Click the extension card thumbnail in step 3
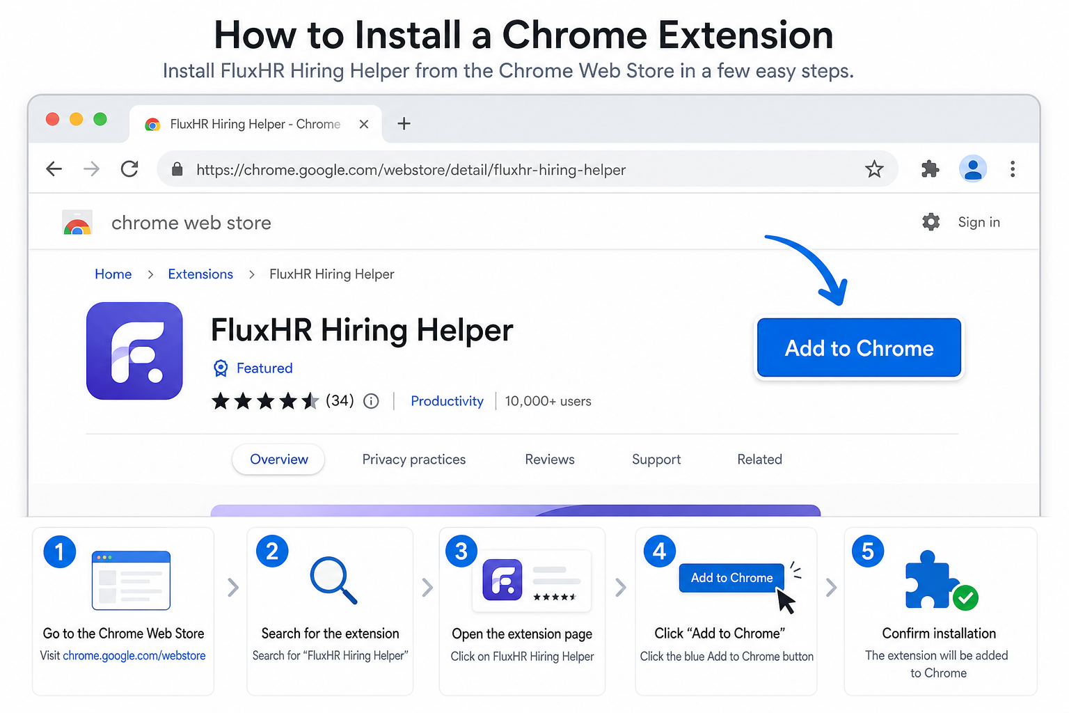Image resolution: width=1069 pixels, height=713 pixels. pyautogui.click(x=532, y=581)
